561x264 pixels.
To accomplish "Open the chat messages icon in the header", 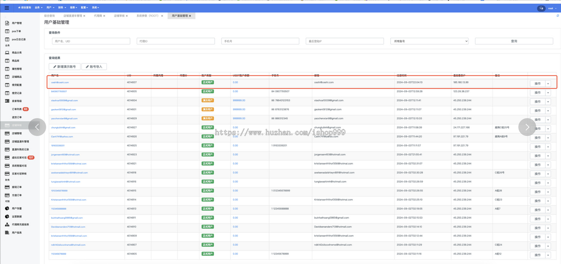I will (541, 8).
